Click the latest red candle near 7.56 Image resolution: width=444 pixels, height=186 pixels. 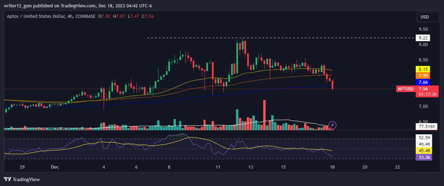coord(333,85)
